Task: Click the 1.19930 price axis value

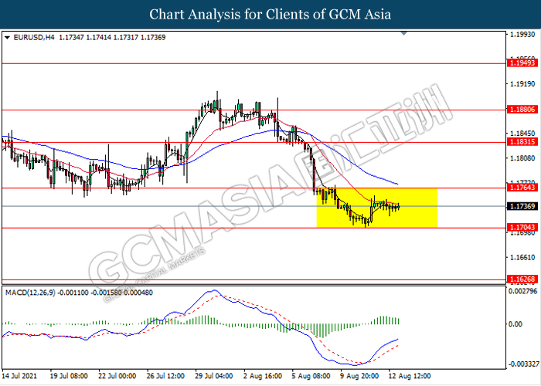Action: [522, 35]
